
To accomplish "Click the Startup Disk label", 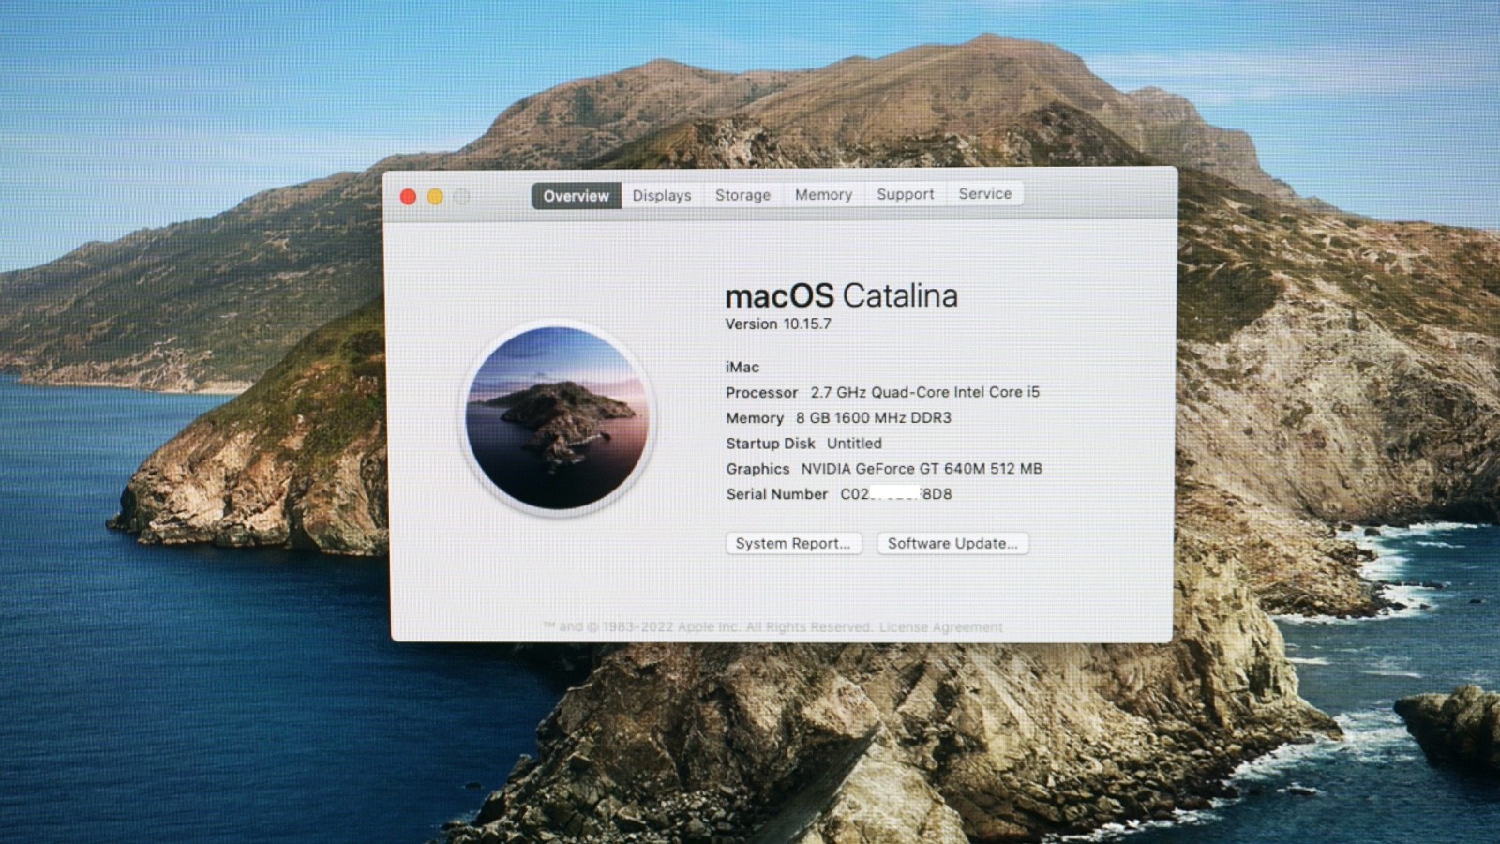I will click(771, 444).
